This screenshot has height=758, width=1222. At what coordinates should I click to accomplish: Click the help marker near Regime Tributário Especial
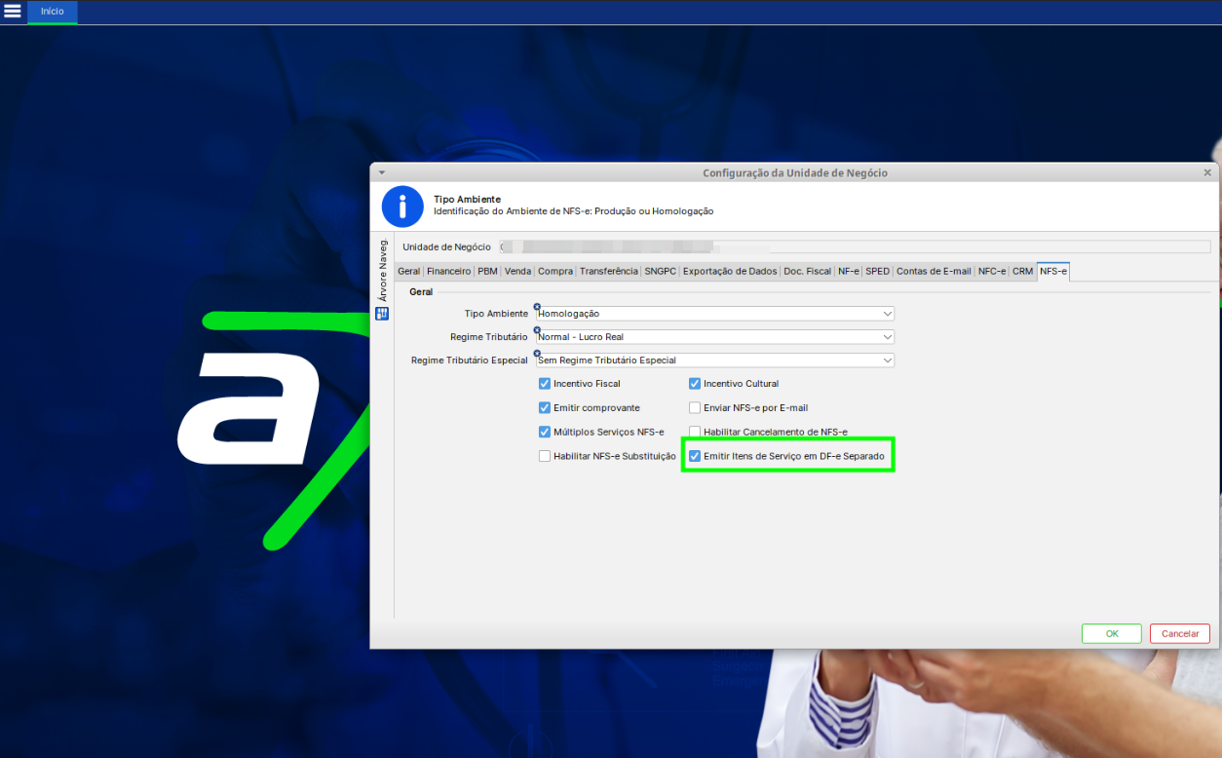pos(537,353)
